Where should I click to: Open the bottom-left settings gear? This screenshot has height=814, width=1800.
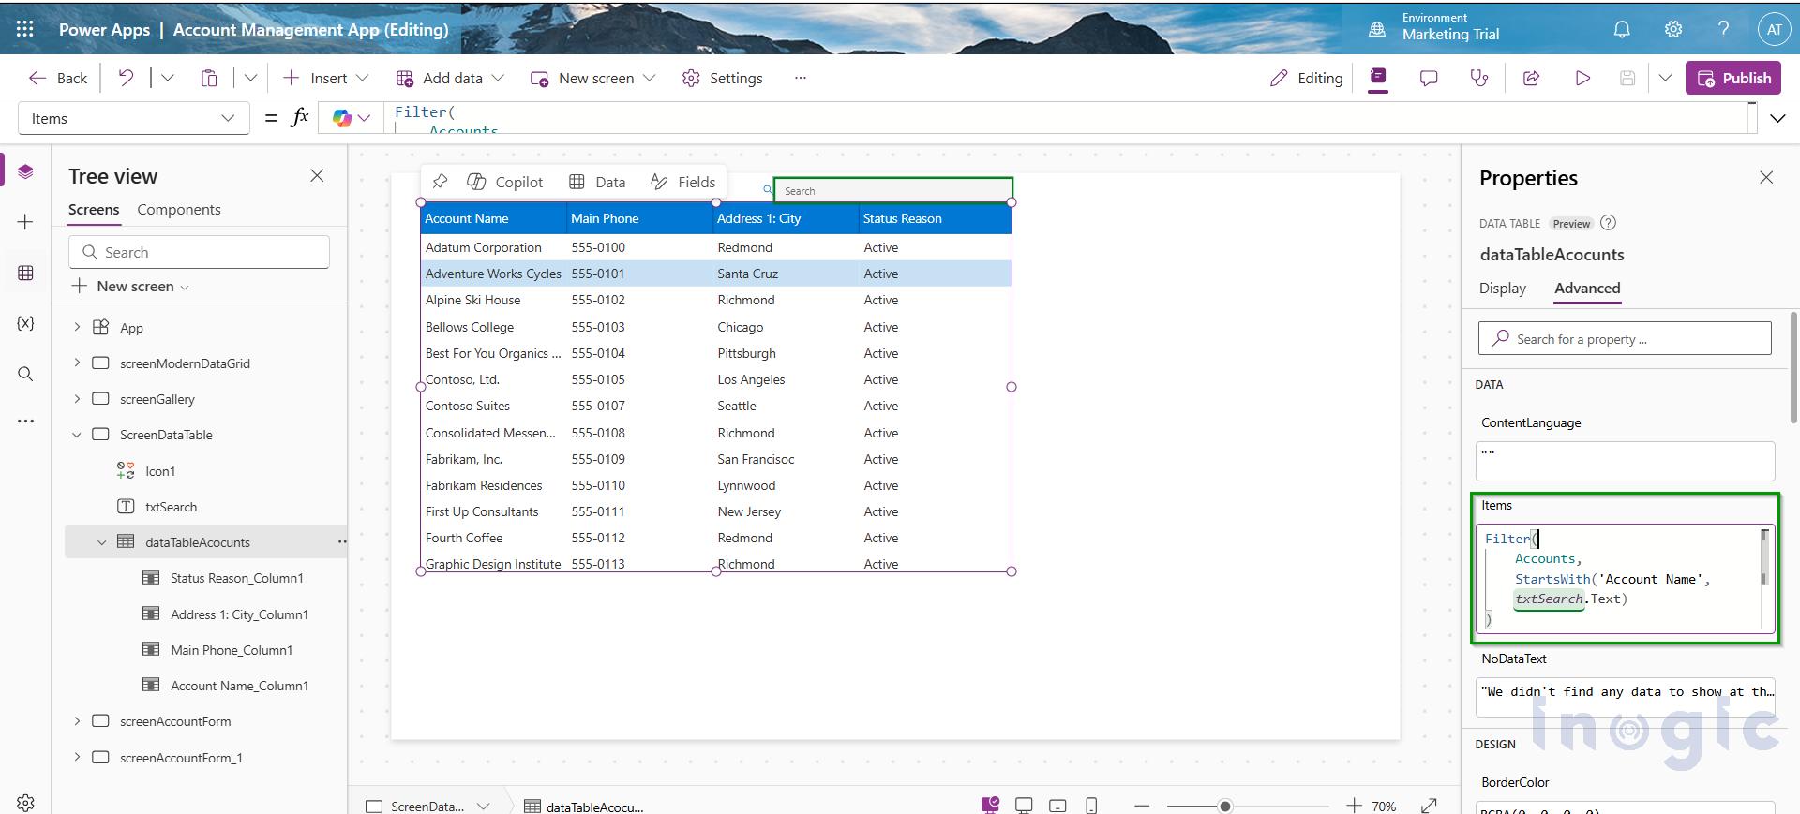pyautogui.click(x=25, y=803)
